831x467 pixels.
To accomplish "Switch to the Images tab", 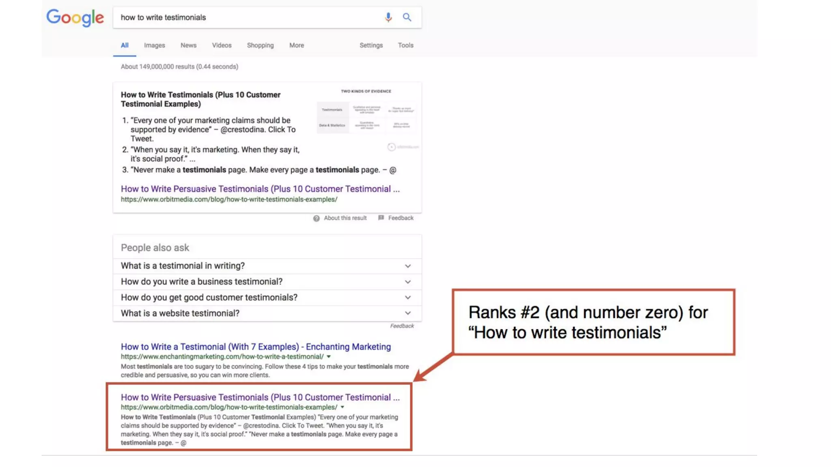I will pyautogui.click(x=154, y=45).
